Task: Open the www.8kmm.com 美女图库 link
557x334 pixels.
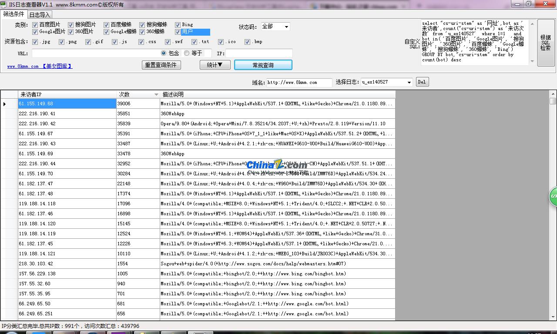Action: 40,66
